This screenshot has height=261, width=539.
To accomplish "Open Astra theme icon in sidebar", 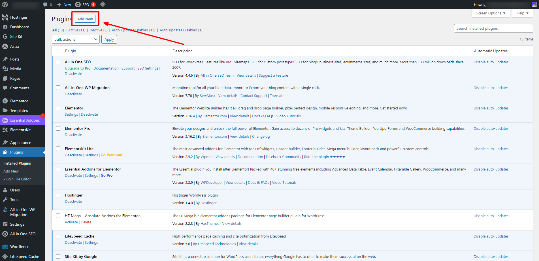I will 5,46.
